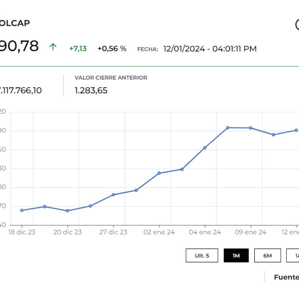299x299 pixels.
Task: Select the data point above 09 ene 24
Action: 250,128
